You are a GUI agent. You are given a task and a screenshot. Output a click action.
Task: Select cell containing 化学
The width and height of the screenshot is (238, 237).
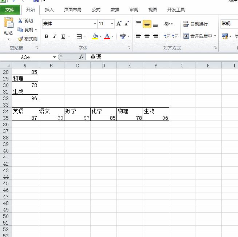pos(103,111)
